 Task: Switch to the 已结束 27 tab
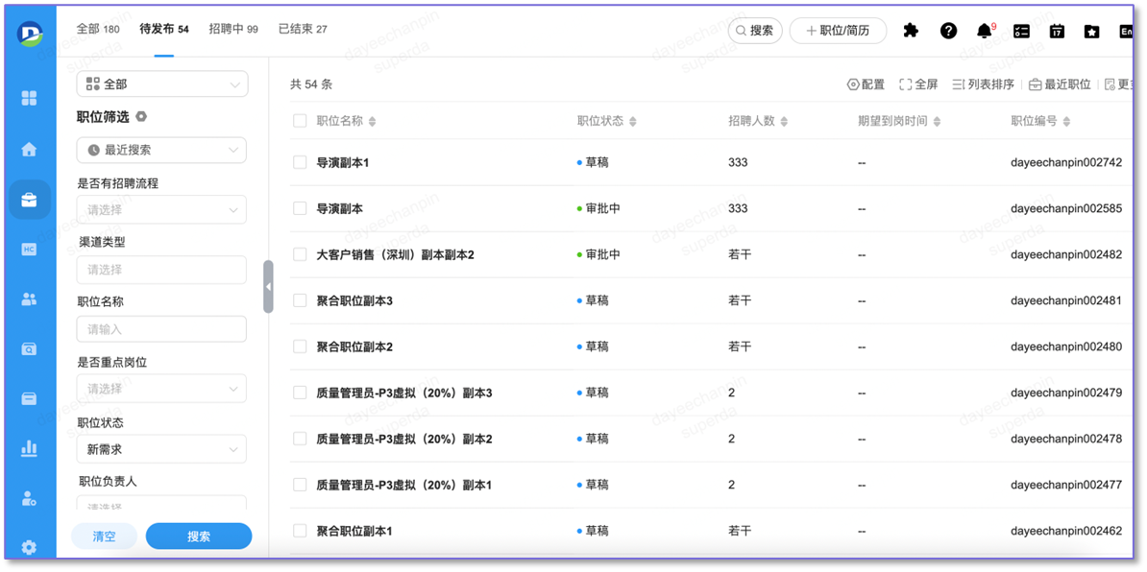pos(303,29)
